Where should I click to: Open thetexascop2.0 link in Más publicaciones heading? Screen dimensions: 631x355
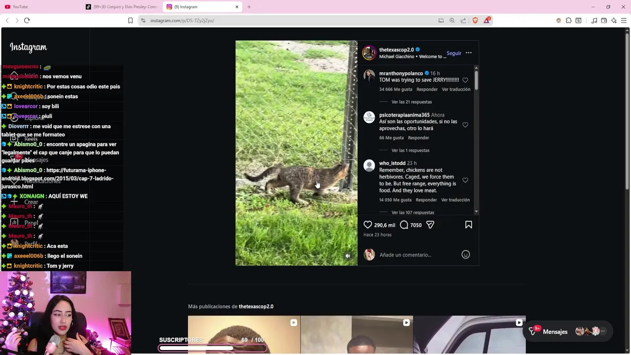coord(256,307)
